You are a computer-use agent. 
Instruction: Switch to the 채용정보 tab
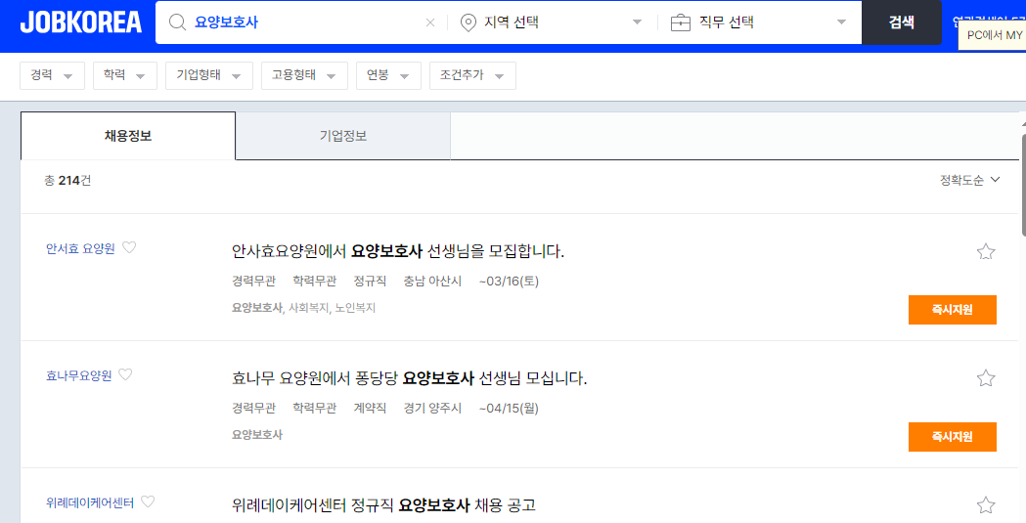click(128, 136)
